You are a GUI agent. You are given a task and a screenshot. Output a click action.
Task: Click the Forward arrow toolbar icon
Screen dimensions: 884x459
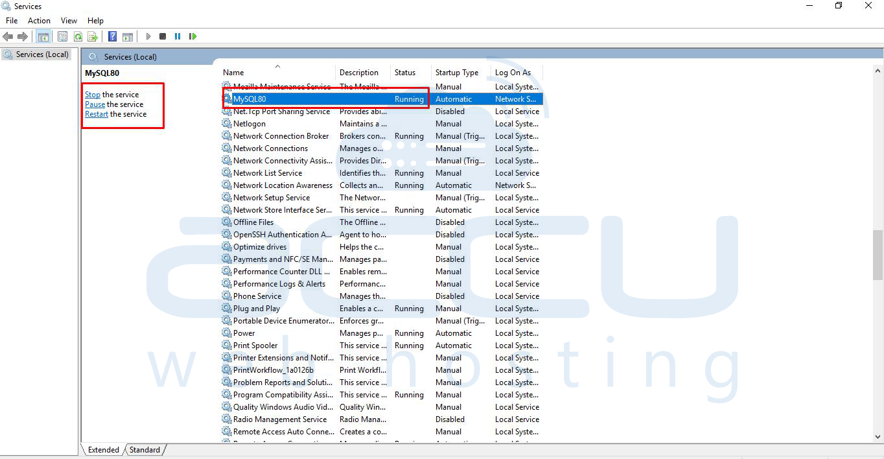(x=23, y=37)
